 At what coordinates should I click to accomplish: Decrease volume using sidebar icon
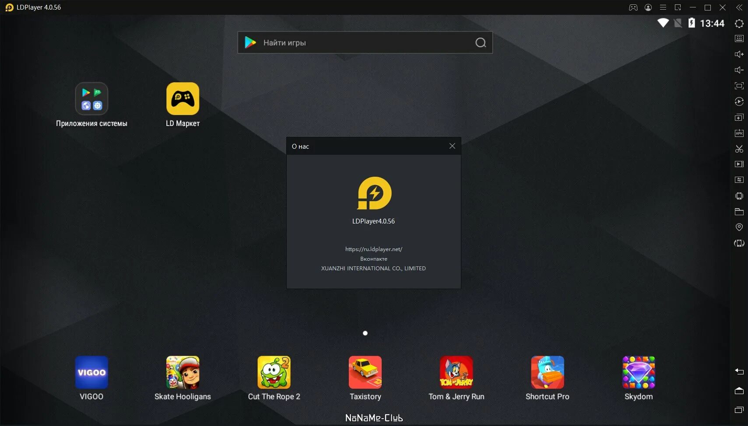tap(739, 70)
